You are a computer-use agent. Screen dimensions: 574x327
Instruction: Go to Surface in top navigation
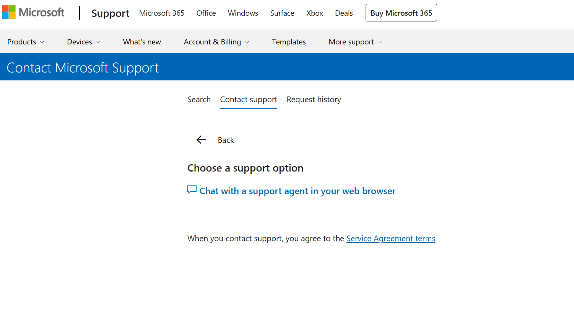pyautogui.click(x=282, y=13)
